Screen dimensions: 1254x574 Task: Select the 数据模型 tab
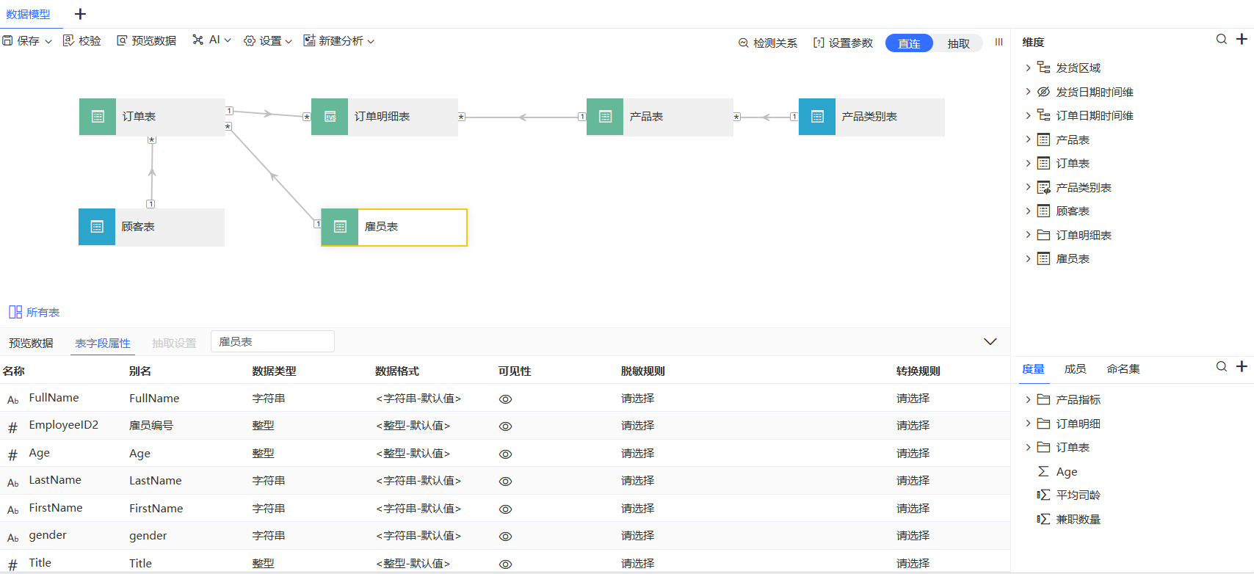[29, 14]
